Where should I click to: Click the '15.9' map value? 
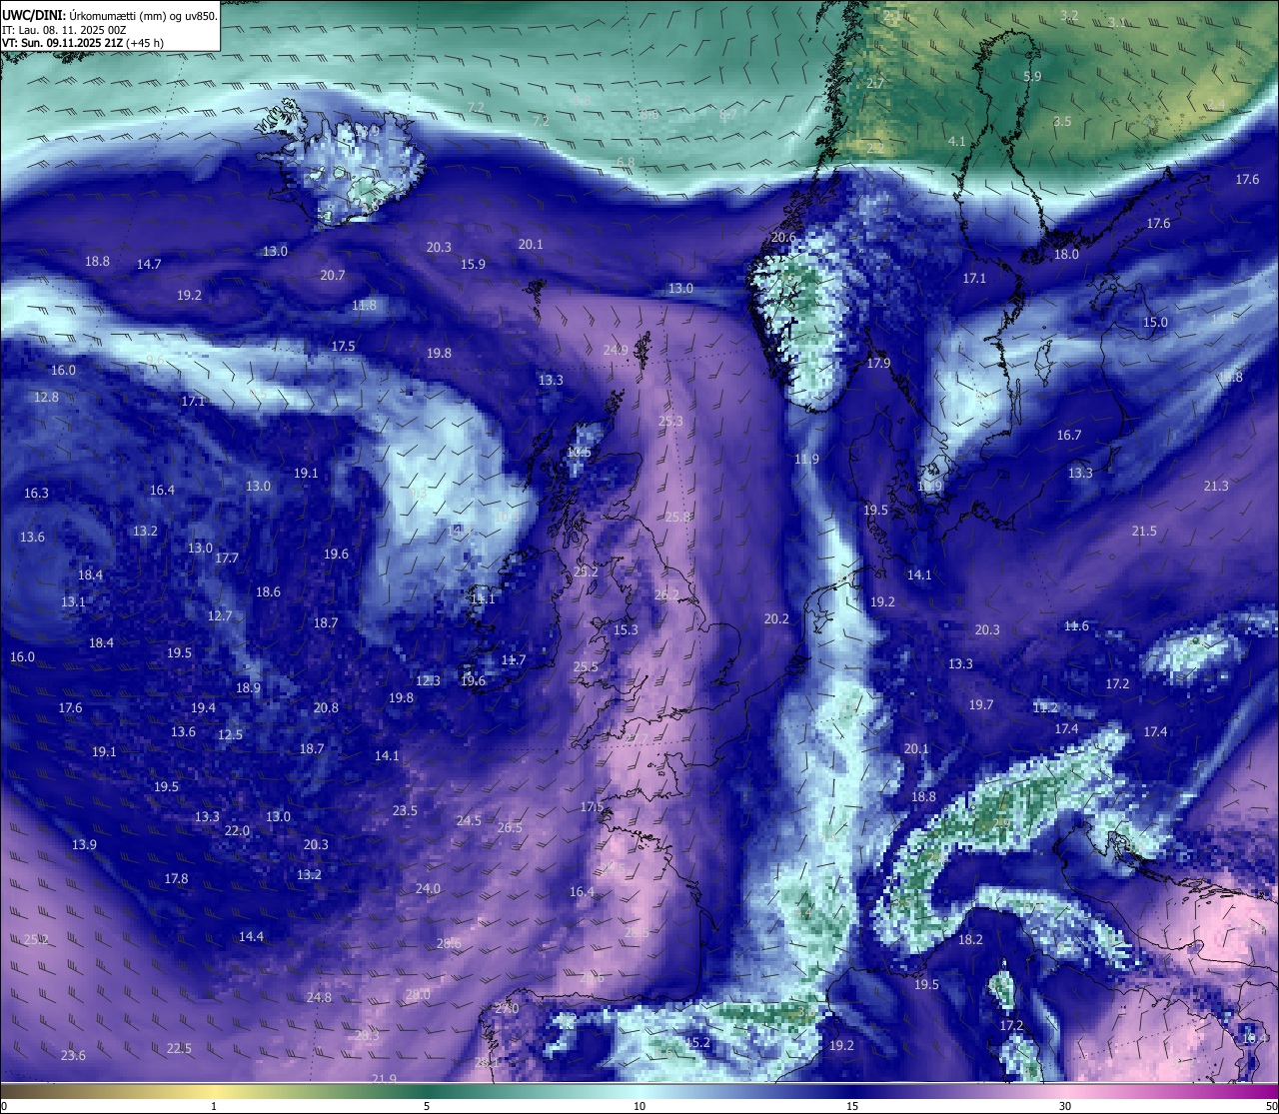(x=473, y=264)
